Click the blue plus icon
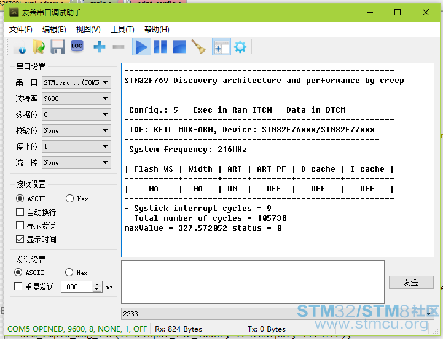443x339 pixels. point(99,47)
